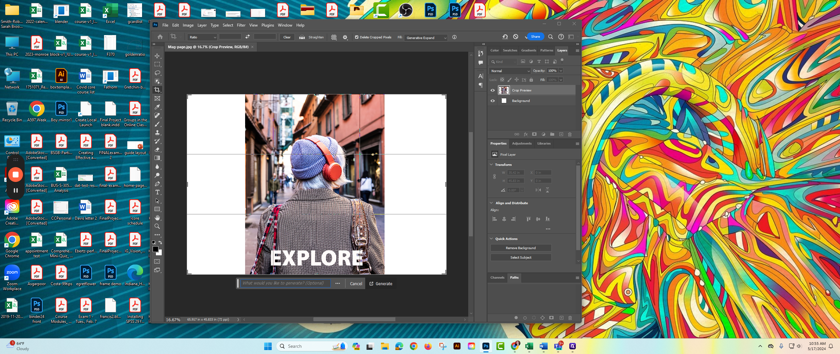Select the Dodge tool
The width and height of the screenshot is (840, 354).
point(157,175)
